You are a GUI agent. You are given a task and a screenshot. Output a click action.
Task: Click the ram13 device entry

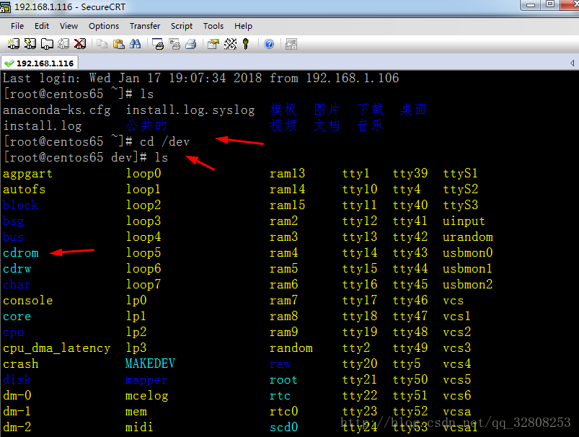click(287, 174)
